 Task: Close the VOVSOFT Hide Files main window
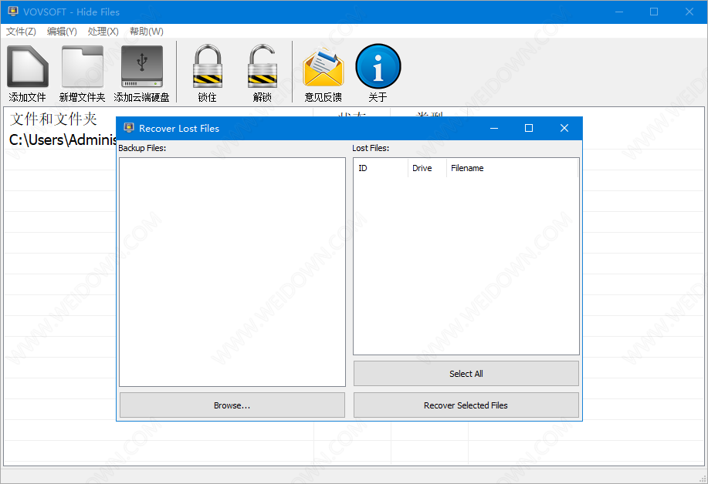(x=689, y=12)
